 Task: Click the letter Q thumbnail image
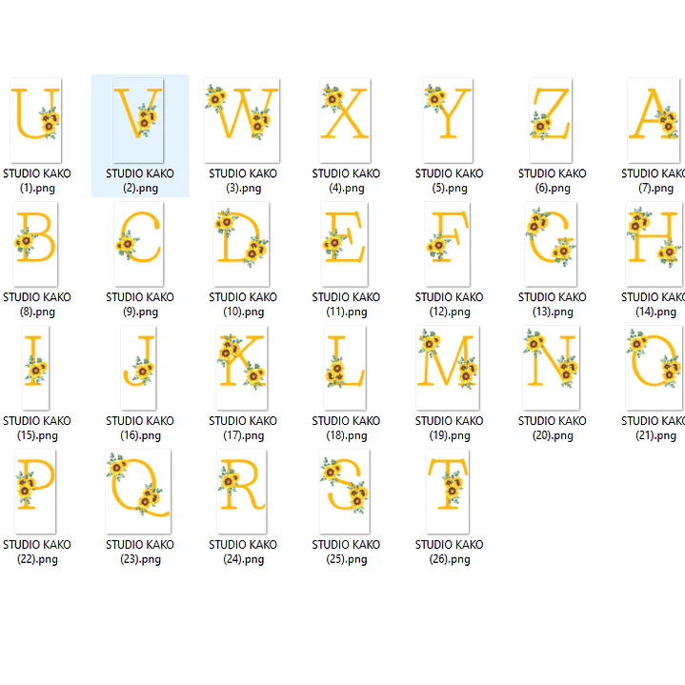138,491
